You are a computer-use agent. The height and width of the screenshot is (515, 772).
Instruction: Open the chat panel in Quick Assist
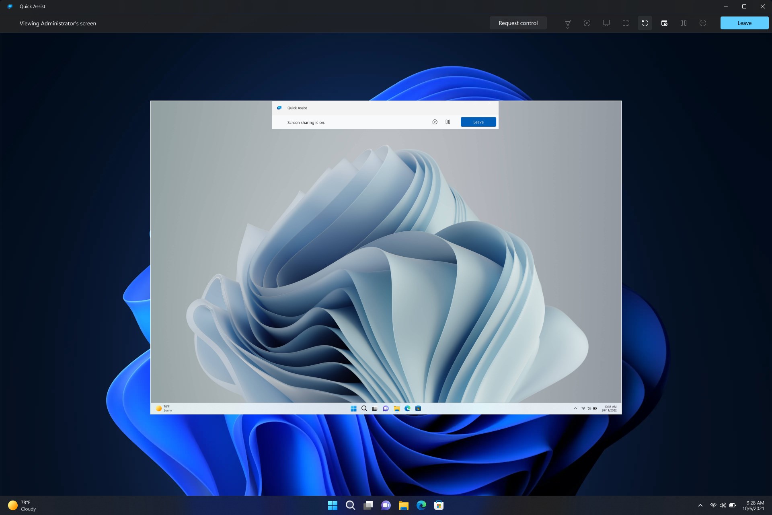click(x=587, y=23)
